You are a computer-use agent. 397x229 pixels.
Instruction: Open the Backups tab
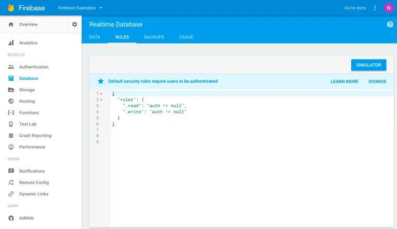154,37
